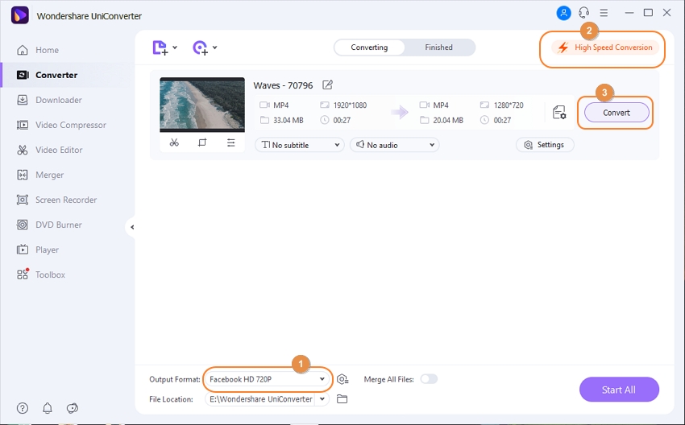Rename Waves - 70796 with edit icon
The width and height of the screenshot is (685, 425).
[x=328, y=85]
